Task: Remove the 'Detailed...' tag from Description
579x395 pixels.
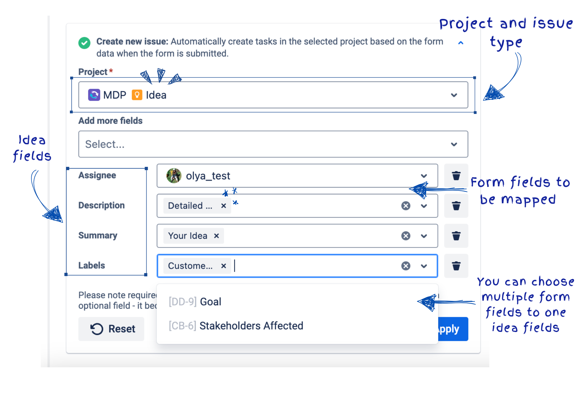Action: [224, 206]
